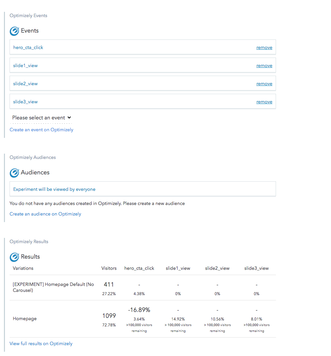
Task: Click the -16.89% improvement value
Action: pos(139,310)
